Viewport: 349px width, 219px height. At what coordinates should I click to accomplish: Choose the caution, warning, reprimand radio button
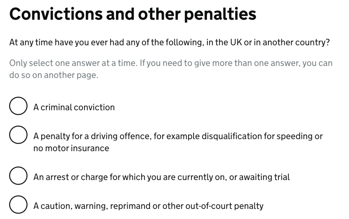18,205
